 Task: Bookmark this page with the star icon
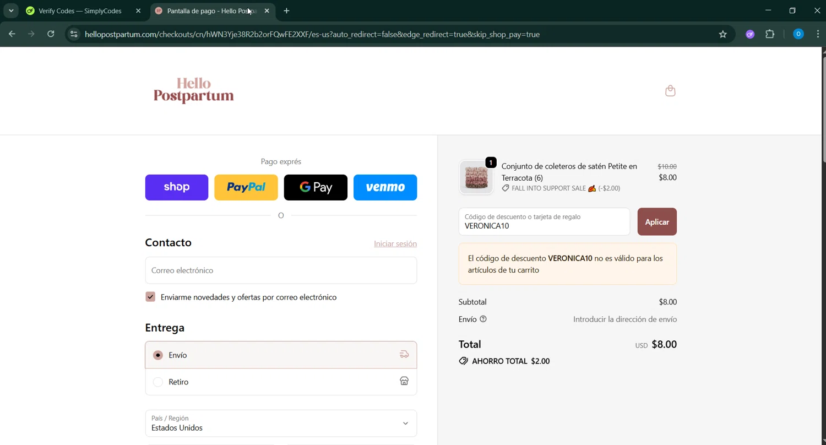[723, 34]
